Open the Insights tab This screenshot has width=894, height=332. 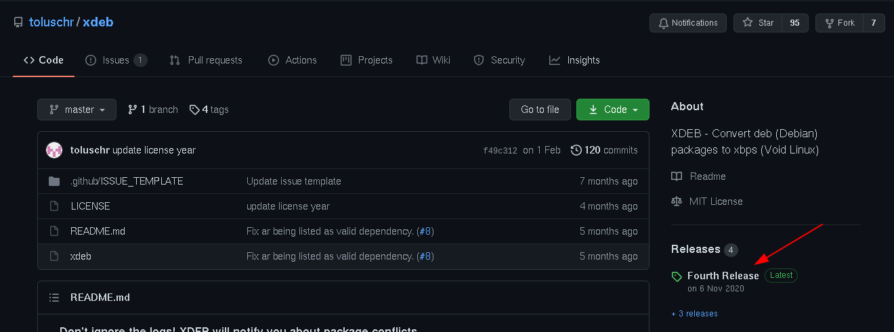pos(574,60)
